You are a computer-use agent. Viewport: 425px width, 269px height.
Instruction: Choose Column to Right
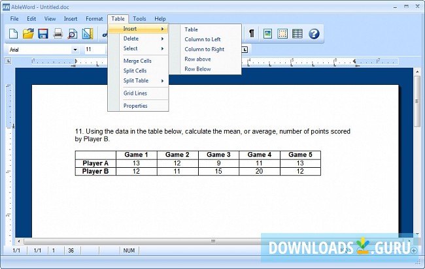click(x=205, y=49)
